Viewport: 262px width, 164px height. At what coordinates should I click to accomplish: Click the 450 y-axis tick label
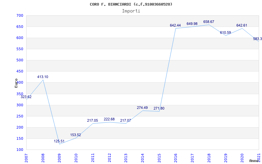pyautogui.click(x=20, y=72)
